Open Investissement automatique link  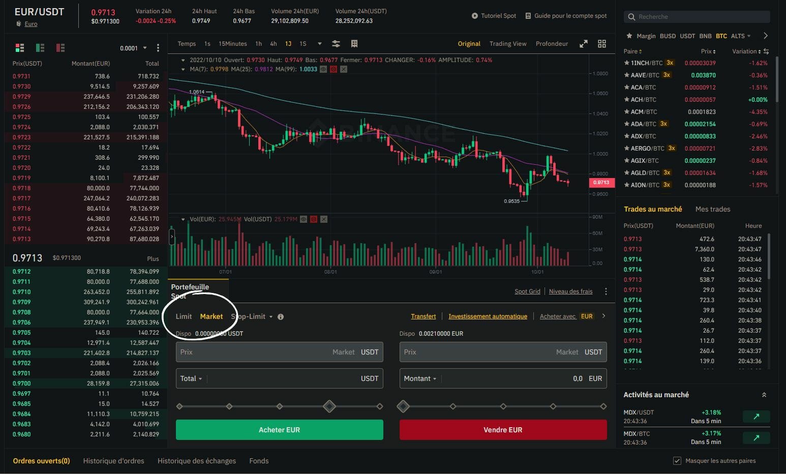488,316
